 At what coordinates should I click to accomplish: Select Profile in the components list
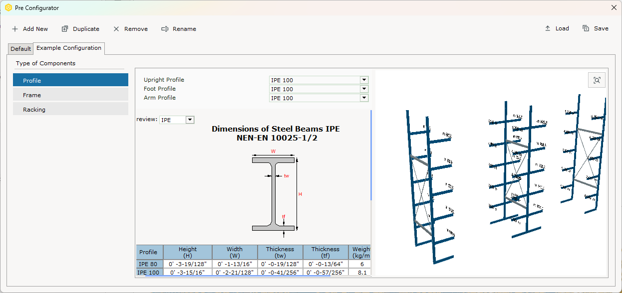click(x=70, y=80)
